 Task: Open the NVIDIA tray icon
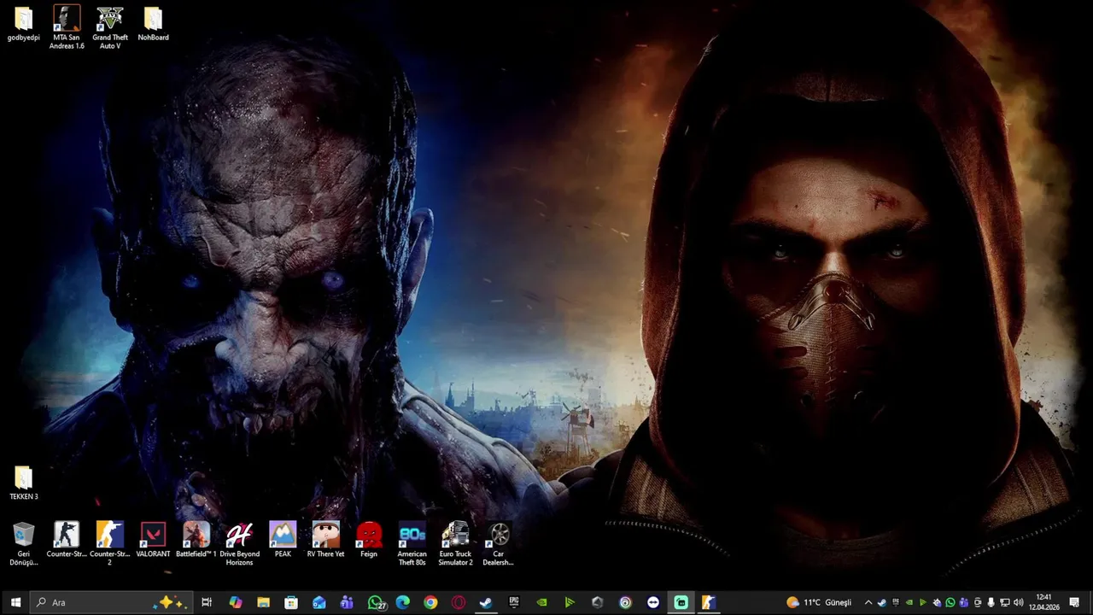coord(909,602)
